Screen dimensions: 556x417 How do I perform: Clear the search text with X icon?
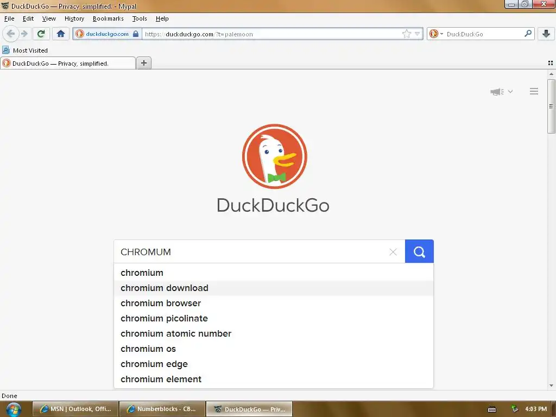(393, 252)
